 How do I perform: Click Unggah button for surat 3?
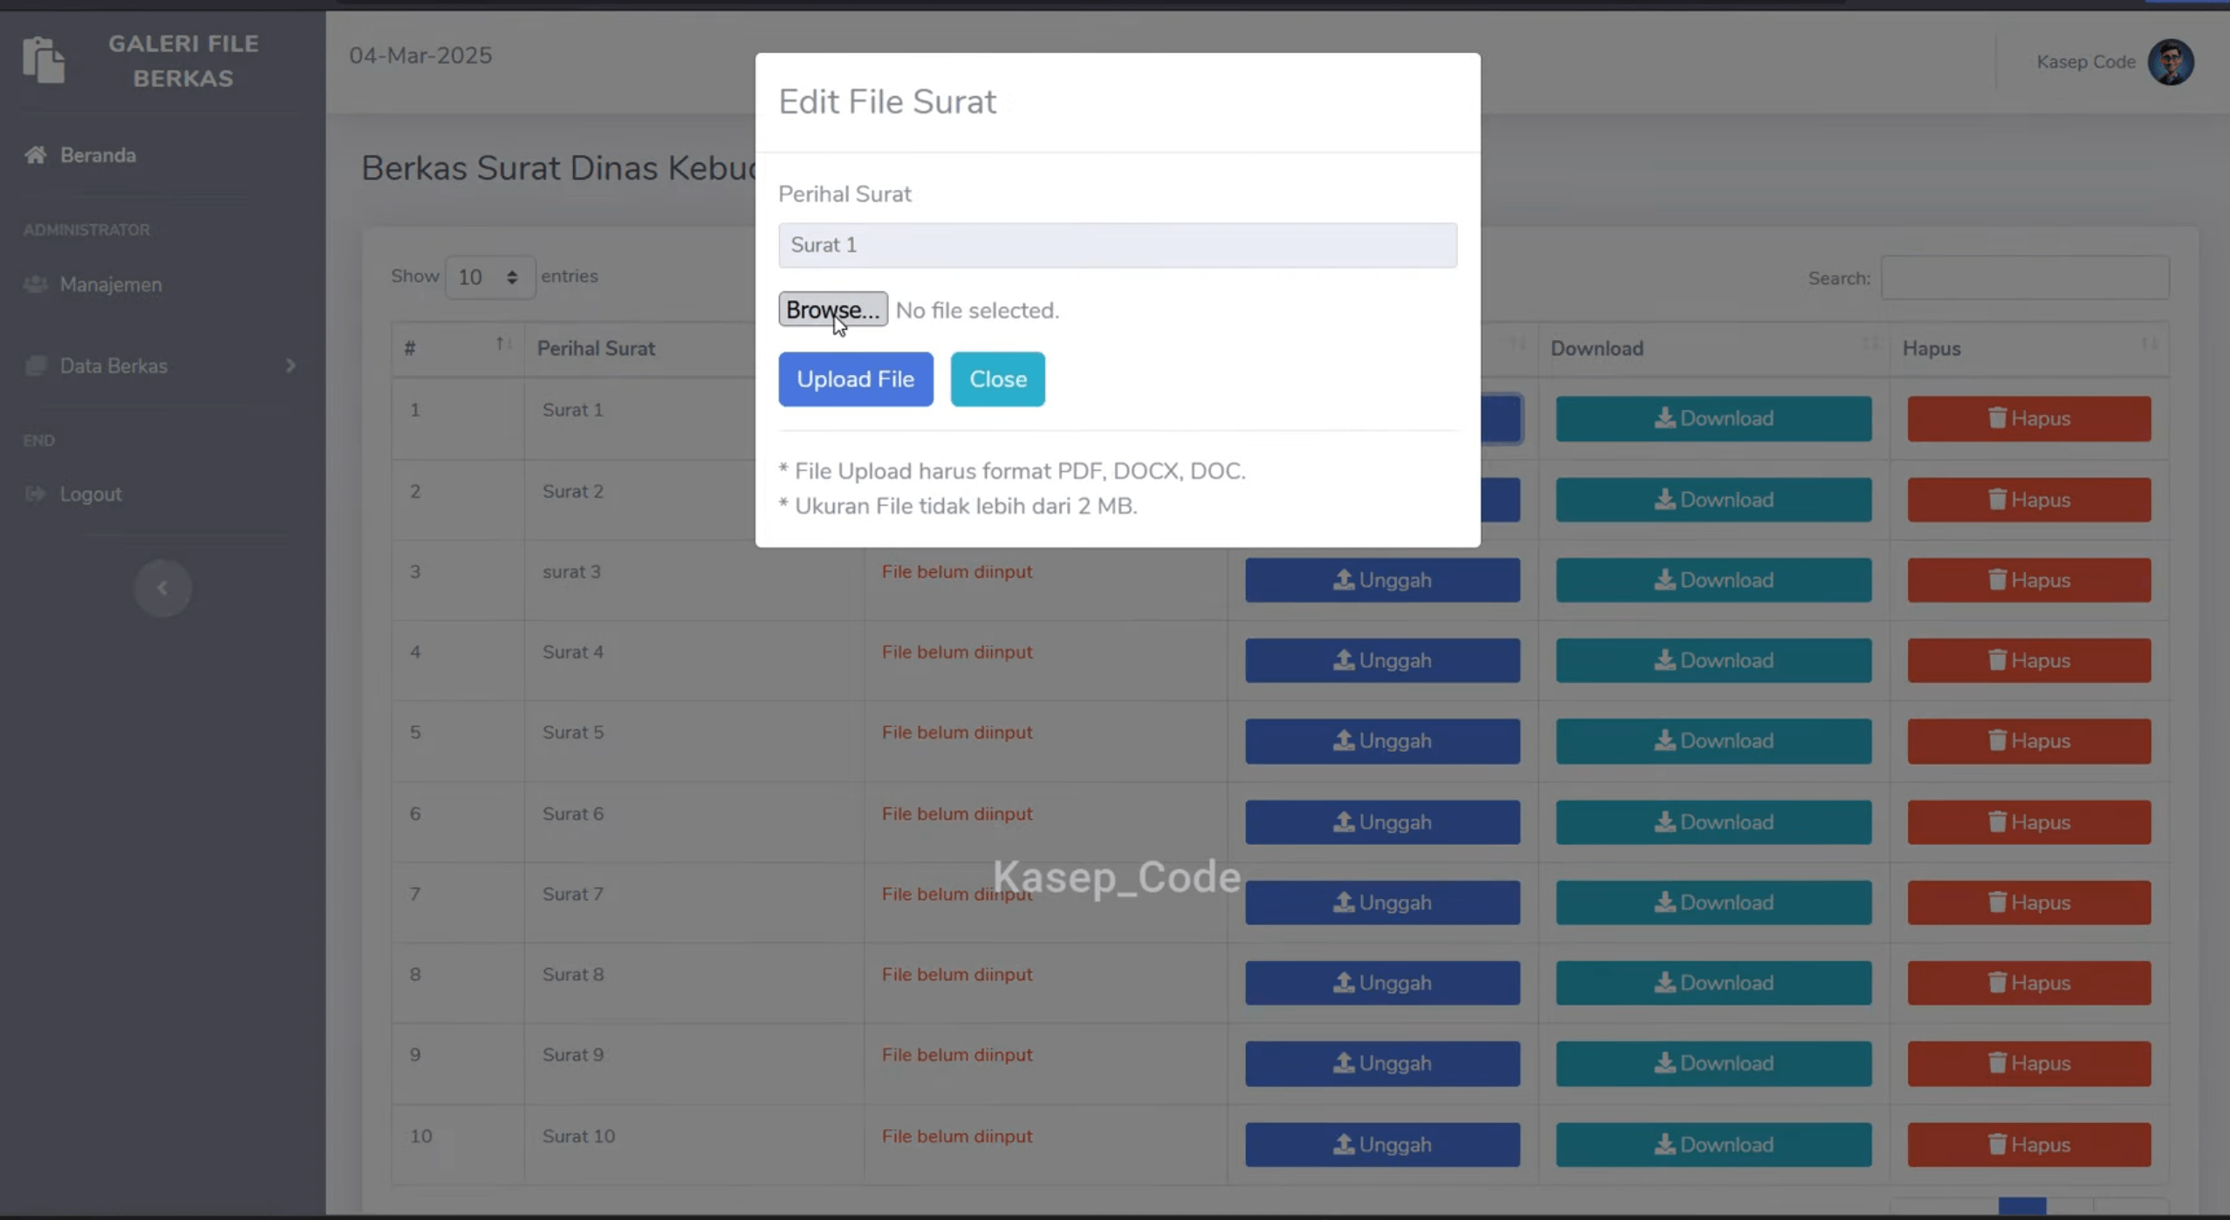[x=1382, y=580]
